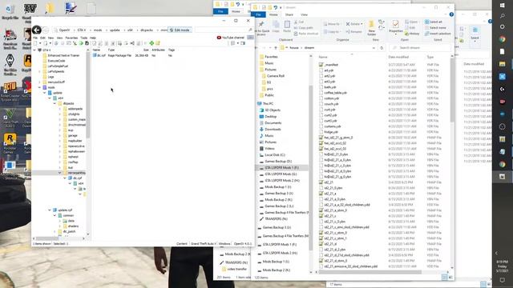Open the Favorites menu in OpenIV
This screenshot has height=288, width=513.
point(71,38)
